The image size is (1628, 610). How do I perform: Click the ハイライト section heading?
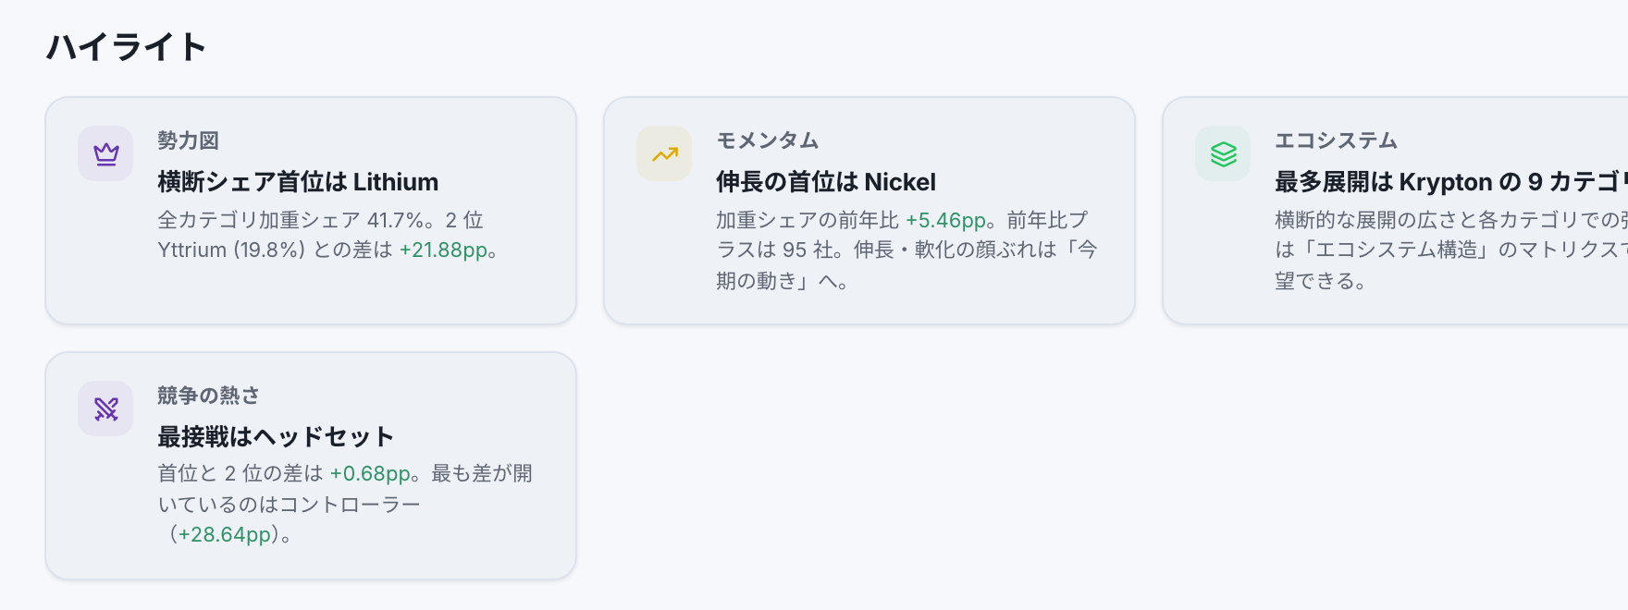[127, 46]
